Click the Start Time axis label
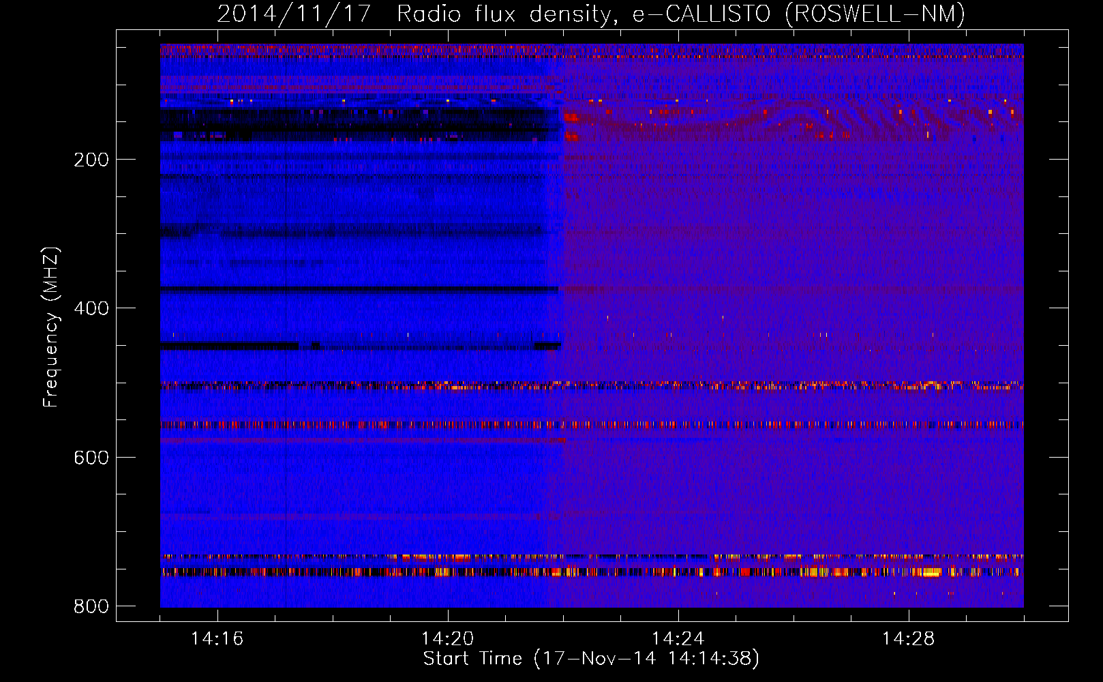Viewport: 1103px width, 682px height. tap(591, 659)
